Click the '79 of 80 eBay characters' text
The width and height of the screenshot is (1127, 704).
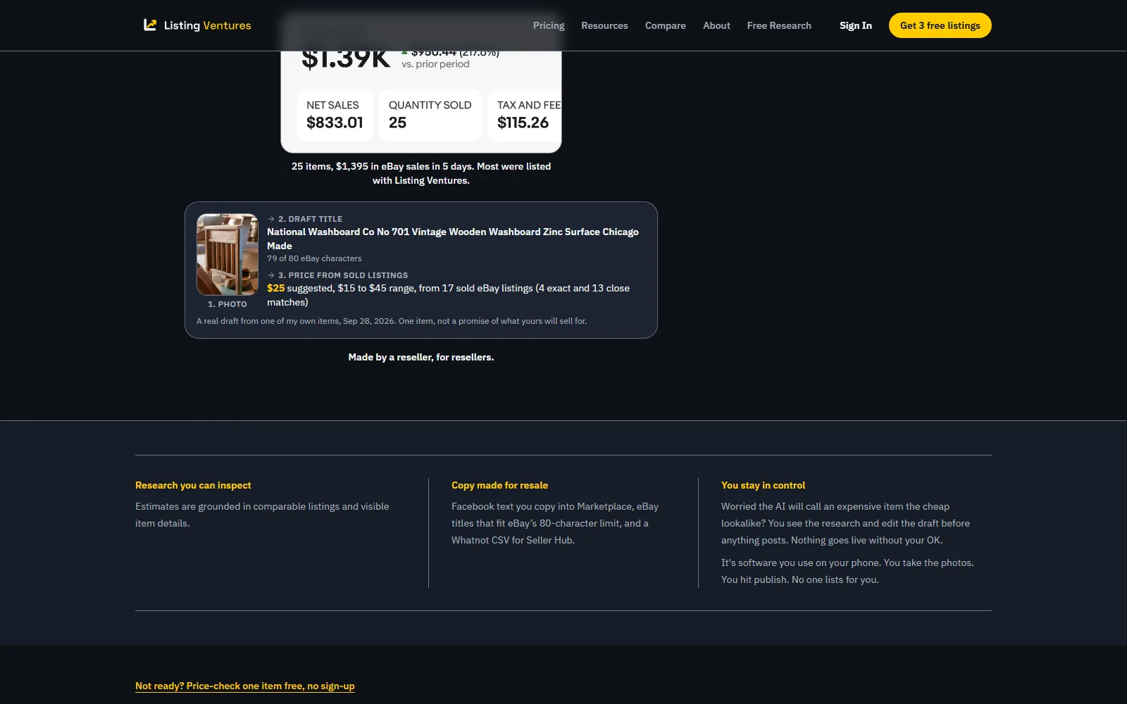point(314,258)
